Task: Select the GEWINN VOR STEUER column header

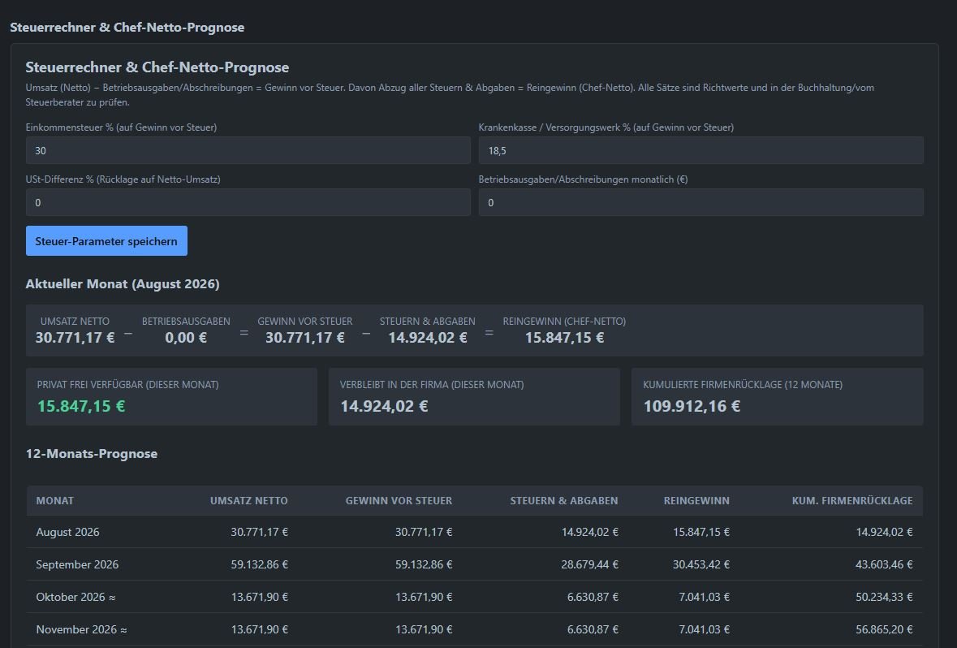Action: [399, 501]
